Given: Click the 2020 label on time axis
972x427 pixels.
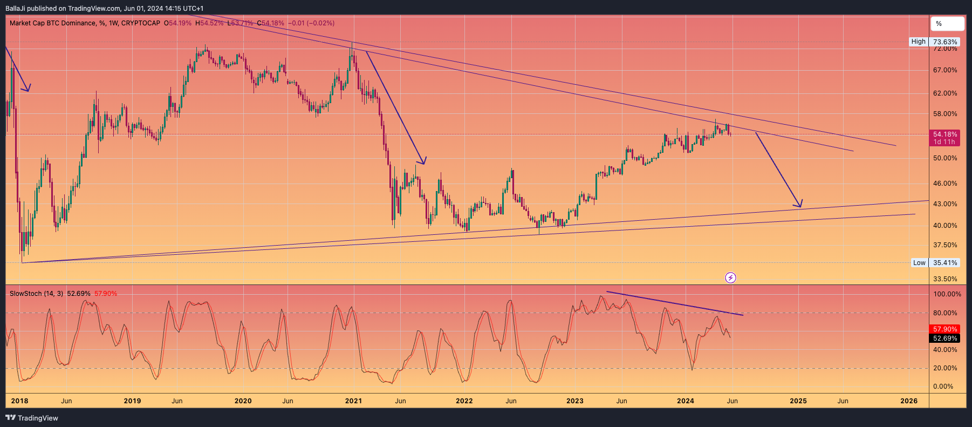Looking at the screenshot, I should click(243, 401).
